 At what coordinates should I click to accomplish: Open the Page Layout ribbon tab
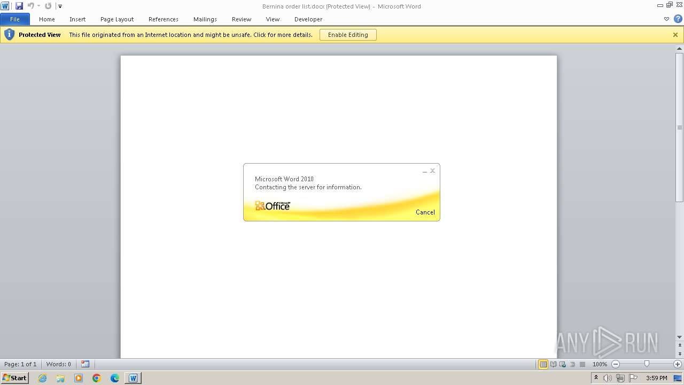pyautogui.click(x=117, y=19)
